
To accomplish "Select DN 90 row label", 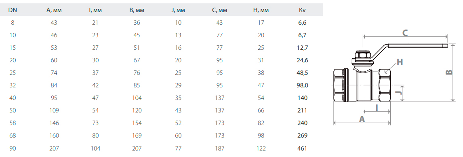I will coord(13,148).
